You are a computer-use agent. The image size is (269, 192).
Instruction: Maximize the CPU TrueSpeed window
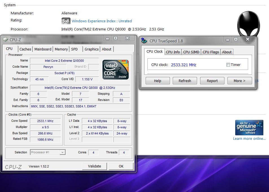tap(236, 39)
